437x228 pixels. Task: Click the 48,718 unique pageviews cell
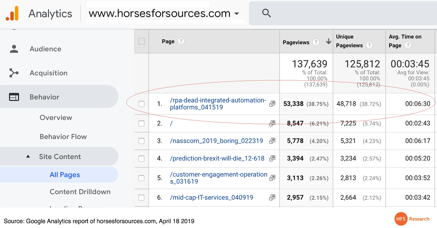pyautogui.click(x=346, y=104)
